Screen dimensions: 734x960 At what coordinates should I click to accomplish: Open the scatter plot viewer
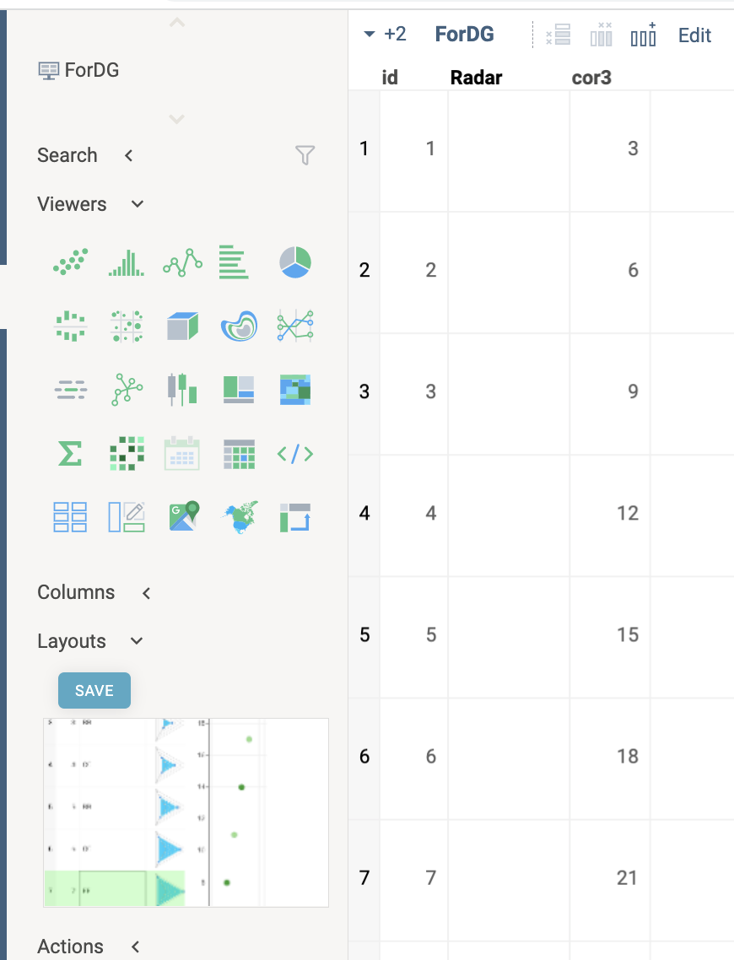tap(70, 262)
